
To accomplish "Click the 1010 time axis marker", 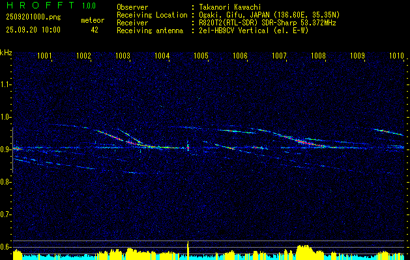I will click(397, 55).
